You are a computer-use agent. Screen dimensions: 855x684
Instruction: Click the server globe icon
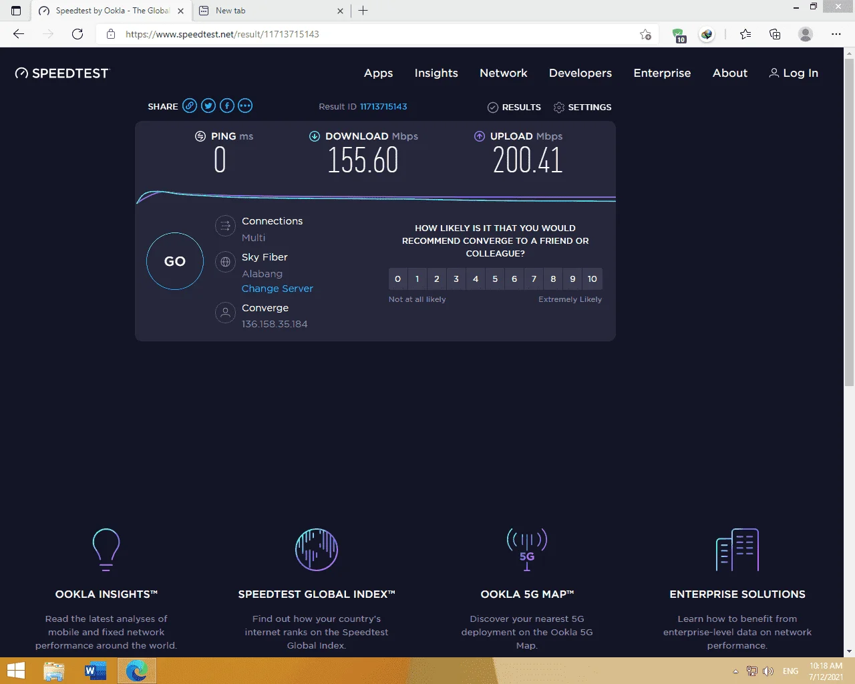tap(225, 262)
